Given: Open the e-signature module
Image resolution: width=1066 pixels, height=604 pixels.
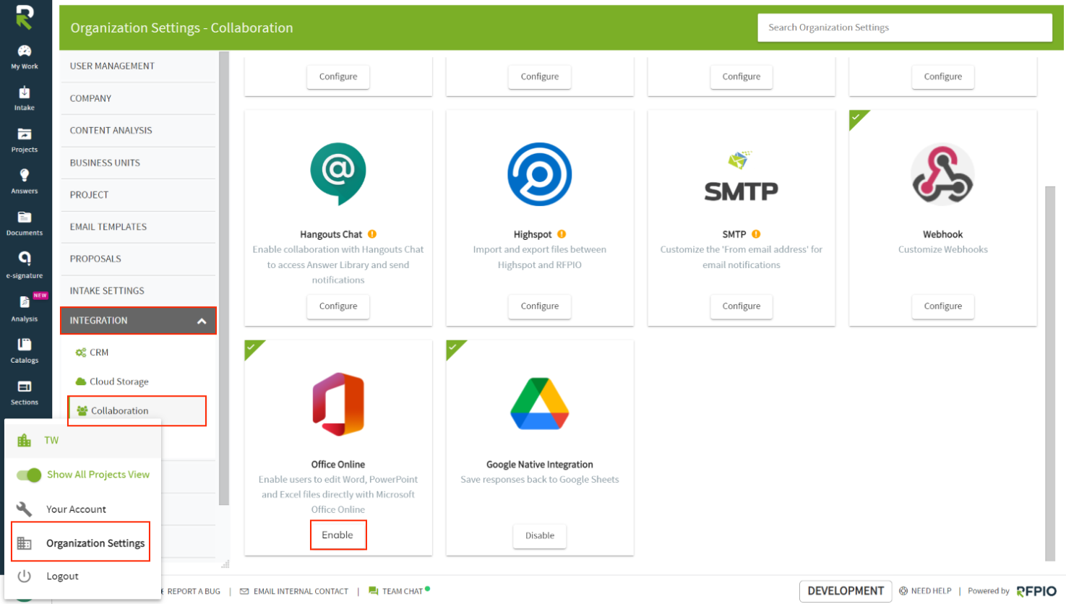Looking at the screenshot, I should (25, 264).
